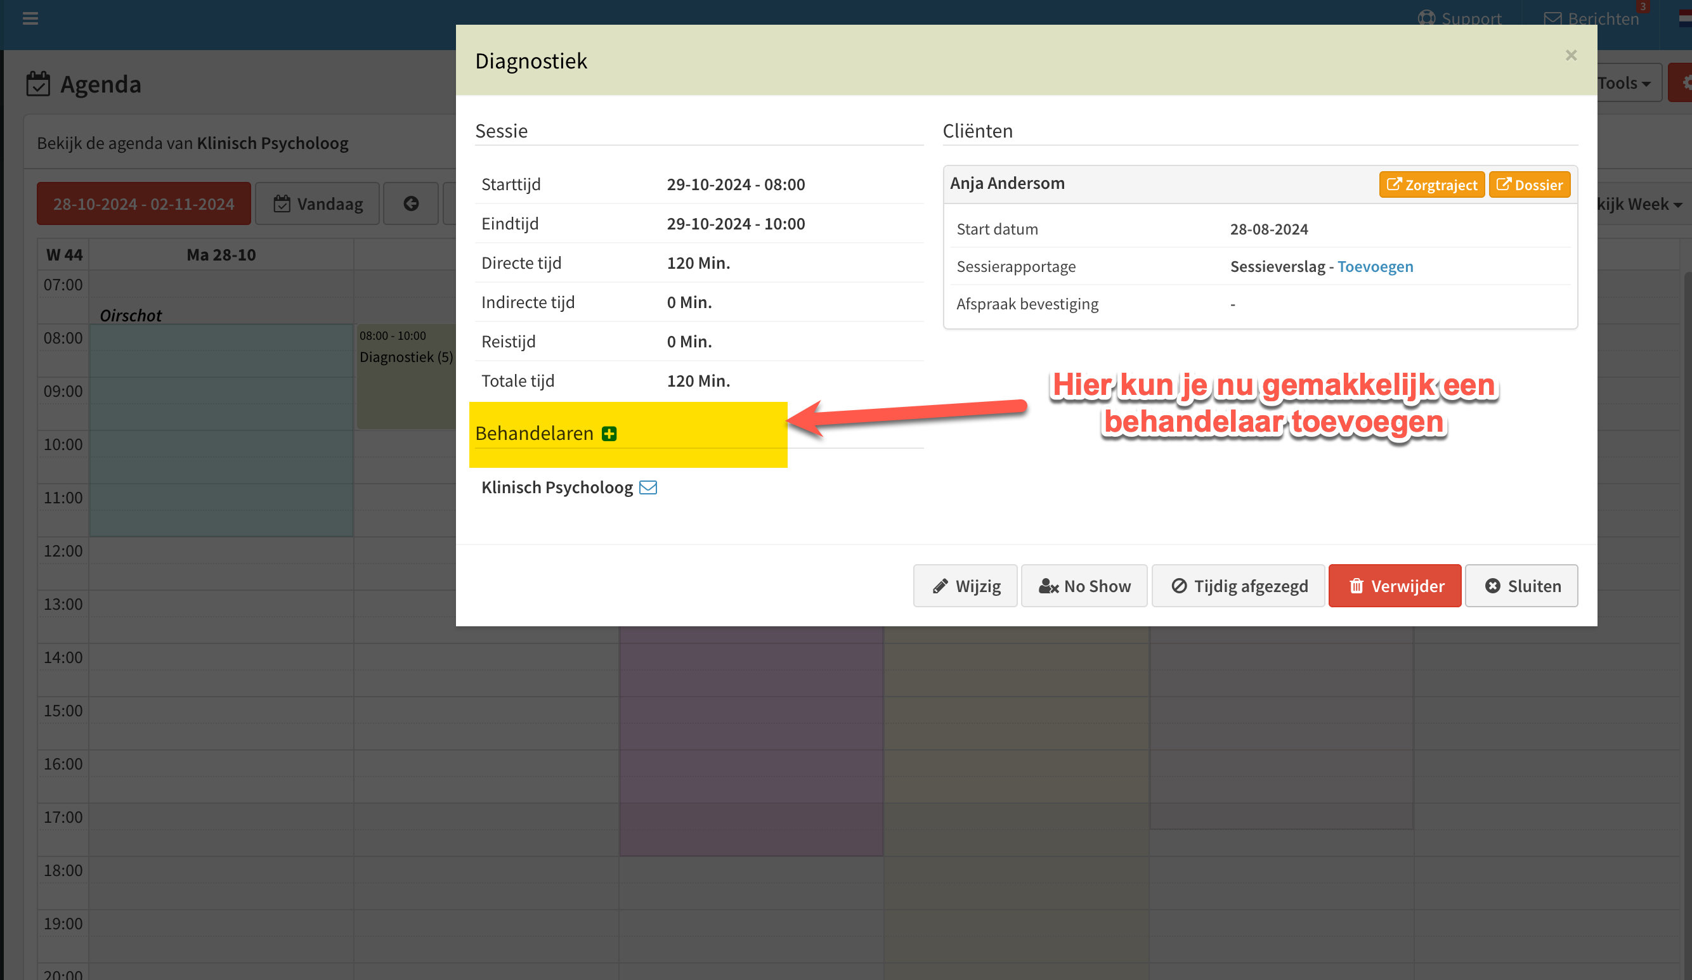Click the Anja Andersom client name

coord(1007,183)
